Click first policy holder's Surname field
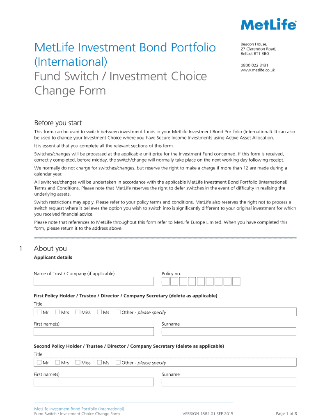 pos(229,331)
